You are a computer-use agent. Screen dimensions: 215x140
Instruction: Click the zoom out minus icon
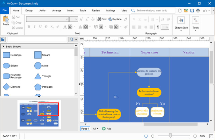coord(153,136)
